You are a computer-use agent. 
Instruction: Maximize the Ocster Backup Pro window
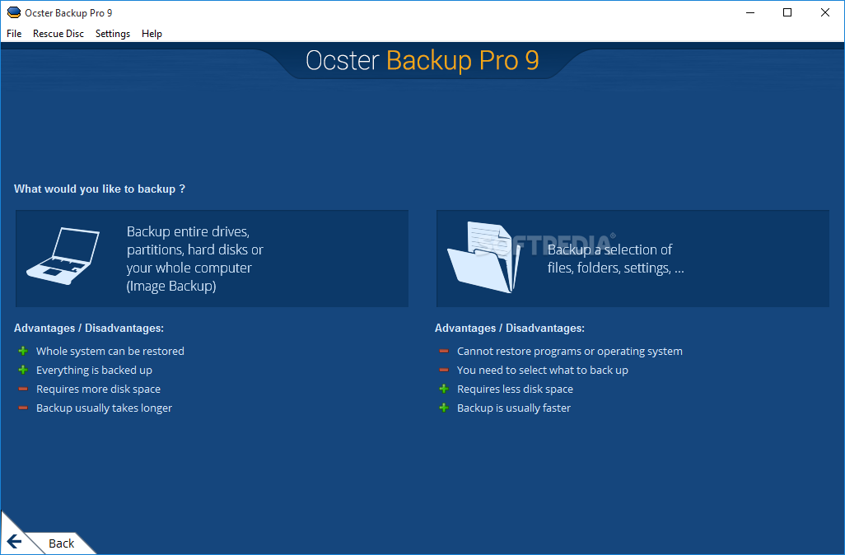coord(787,12)
